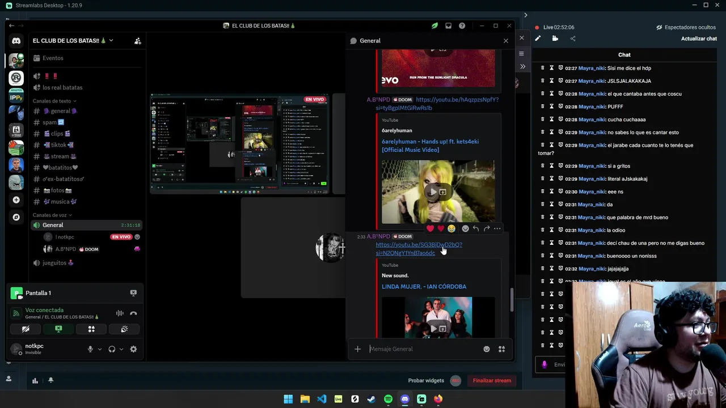Screen dimensions: 726x408
Task: Open the soundboard button
Action: [x=124, y=329]
